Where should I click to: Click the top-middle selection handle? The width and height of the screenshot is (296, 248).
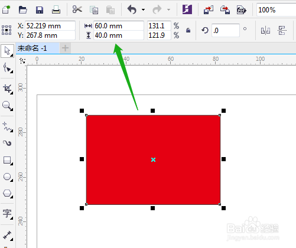click(x=152, y=111)
